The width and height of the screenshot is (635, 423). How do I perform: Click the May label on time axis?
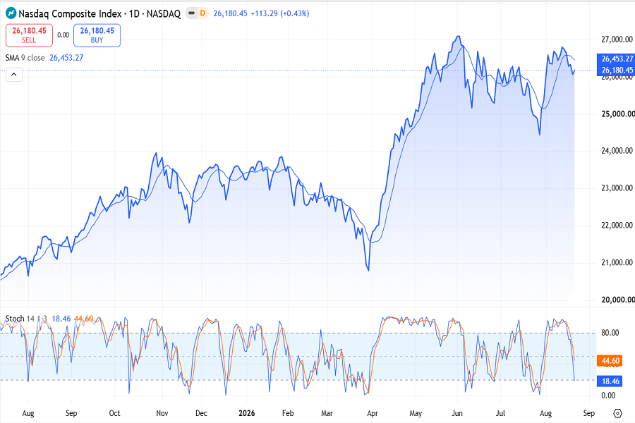[x=416, y=413]
